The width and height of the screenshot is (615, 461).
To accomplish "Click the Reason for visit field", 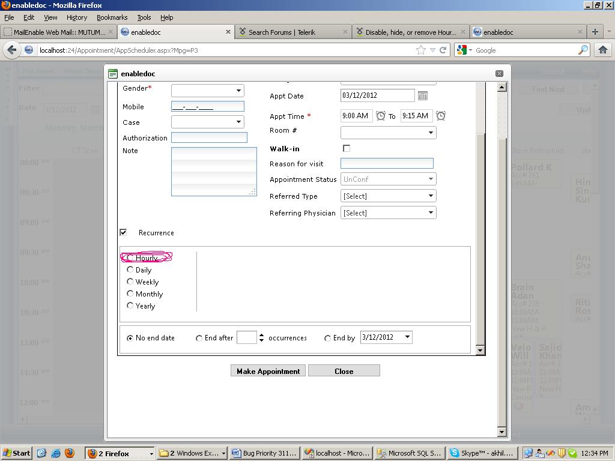I will [387, 163].
